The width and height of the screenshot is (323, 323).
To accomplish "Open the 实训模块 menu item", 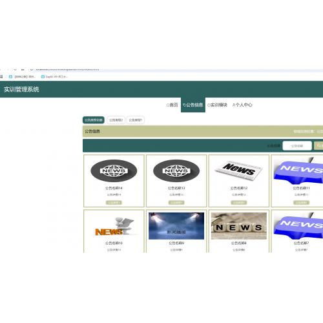I will click(x=217, y=105).
